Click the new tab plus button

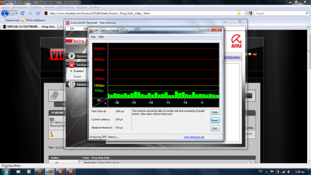[x=61, y=26]
